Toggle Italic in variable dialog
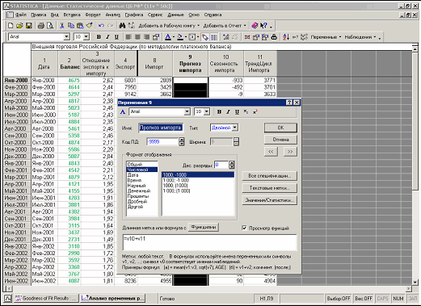This screenshot has height=306, width=421. pyautogui.click(x=228, y=111)
